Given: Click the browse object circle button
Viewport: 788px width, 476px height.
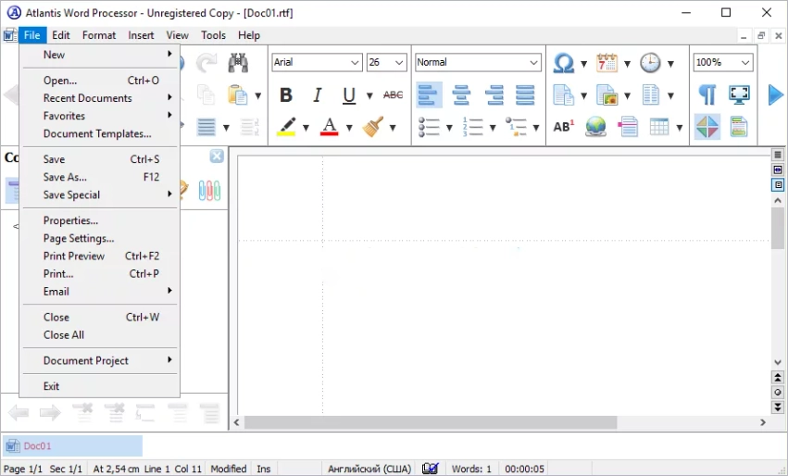Looking at the screenshot, I should tap(778, 392).
